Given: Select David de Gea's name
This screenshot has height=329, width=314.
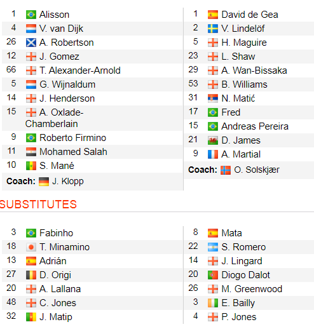Looking at the screenshot, I should pos(250,15).
